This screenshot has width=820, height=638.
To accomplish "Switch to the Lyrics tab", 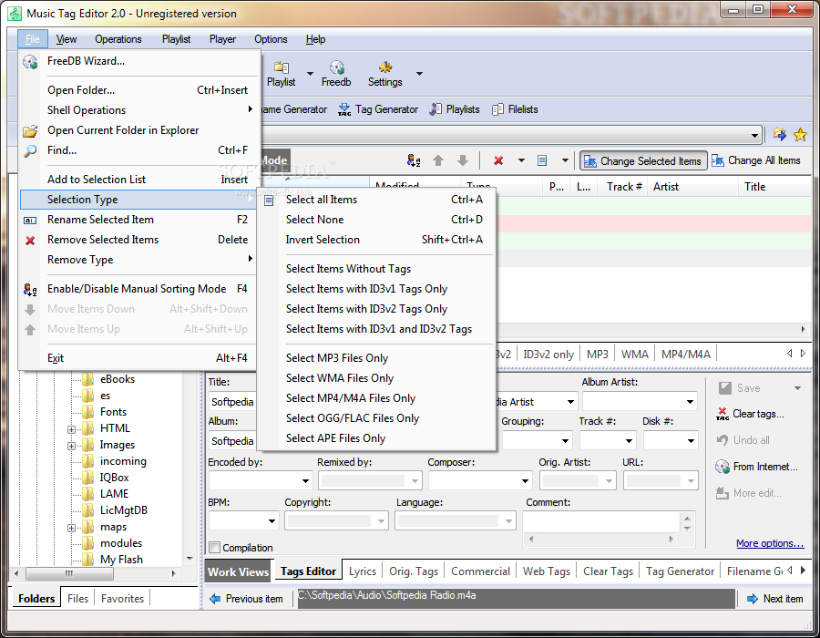I will [x=363, y=571].
